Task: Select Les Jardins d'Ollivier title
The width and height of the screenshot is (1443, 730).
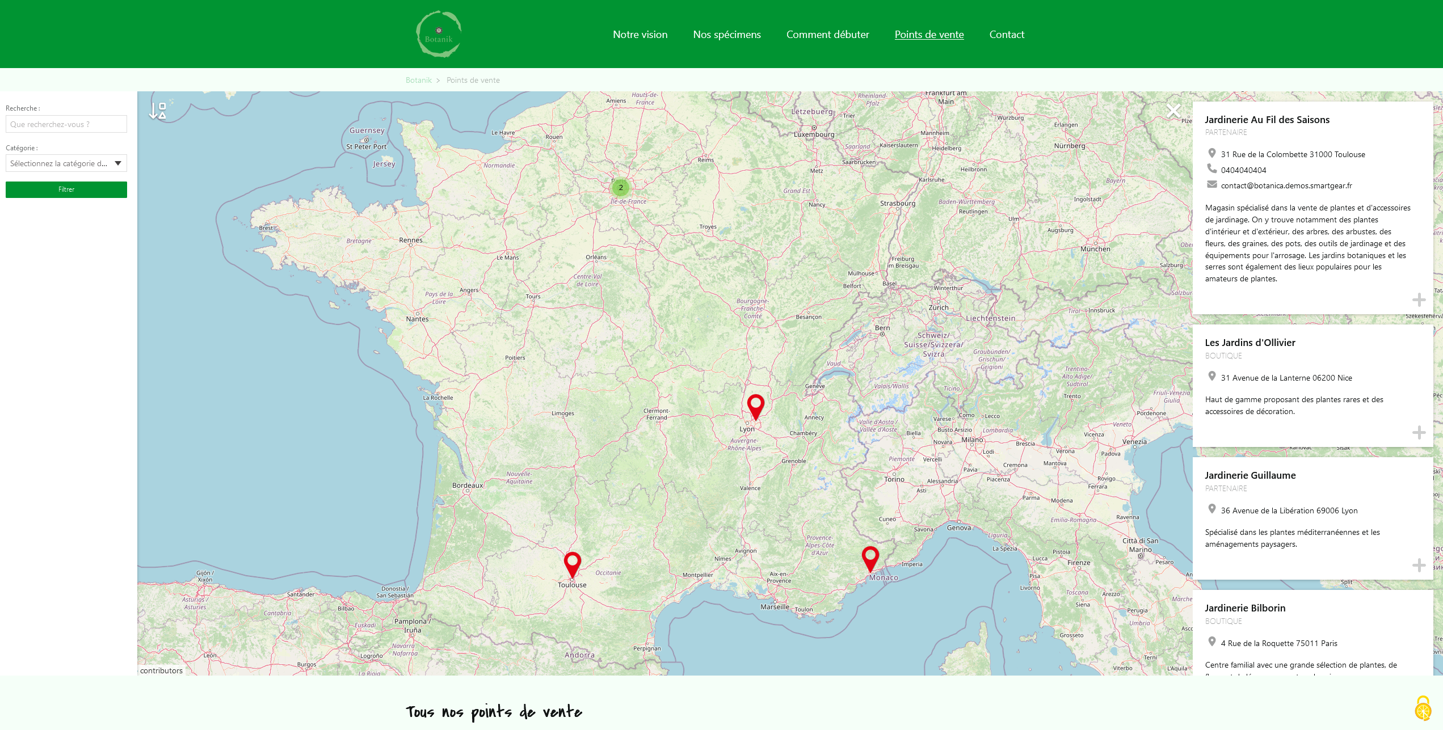Action: pyautogui.click(x=1250, y=343)
